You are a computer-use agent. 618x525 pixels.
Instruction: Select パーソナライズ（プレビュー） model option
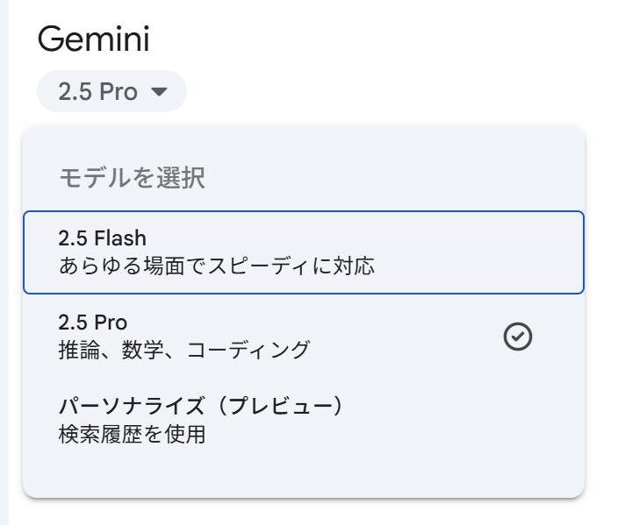pos(263,420)
